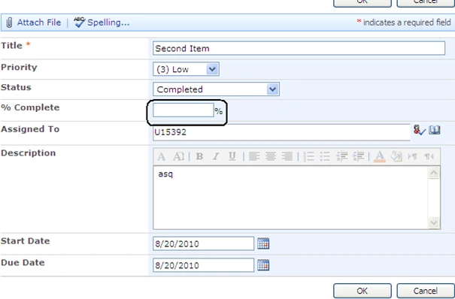Align description text left
The width and height of the screenshot is (455, 299).
pos(254,157)
